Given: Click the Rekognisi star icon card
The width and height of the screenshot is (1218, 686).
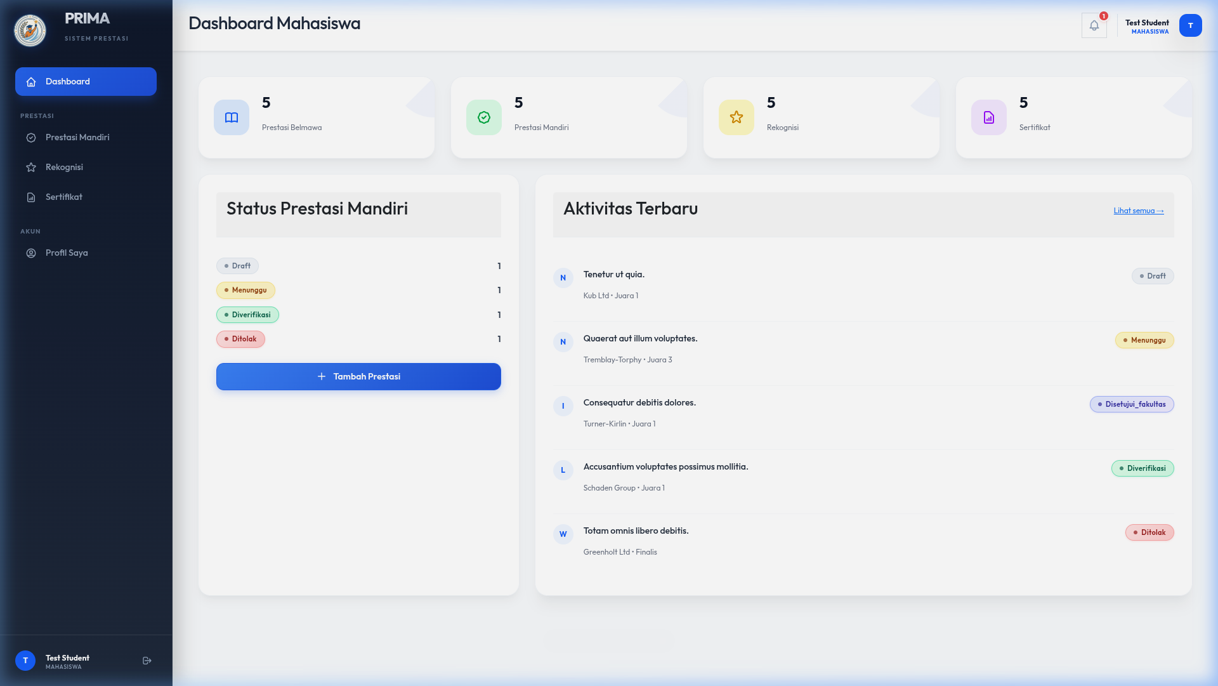Looking at the screenshot, I should coord(736,117).
